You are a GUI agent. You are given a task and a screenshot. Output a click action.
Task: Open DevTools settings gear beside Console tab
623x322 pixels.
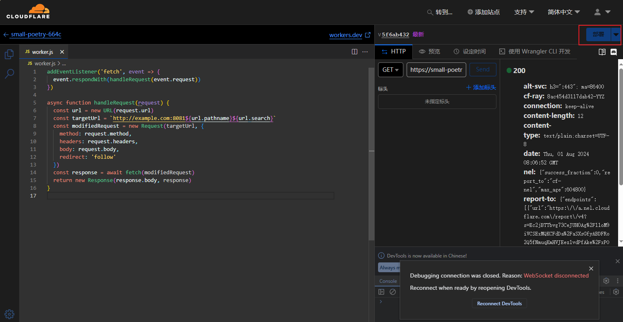click(606, 281)
